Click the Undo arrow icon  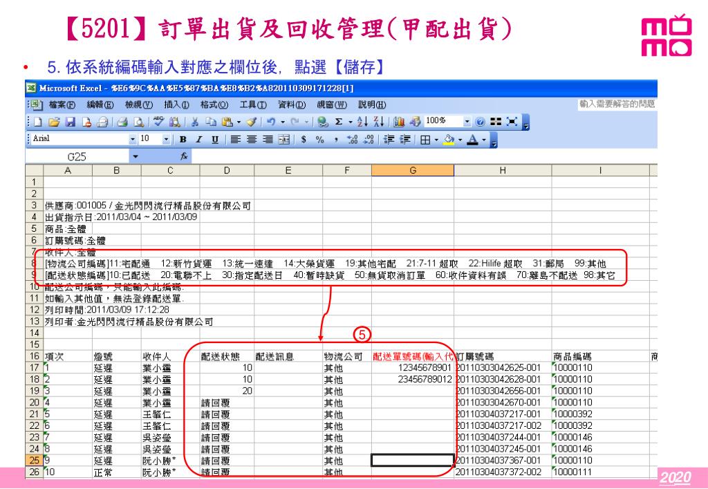[x=271, y=122]
